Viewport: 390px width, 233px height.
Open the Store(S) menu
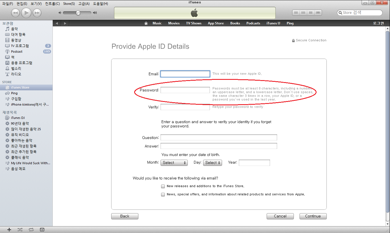[x=69, y=4]
